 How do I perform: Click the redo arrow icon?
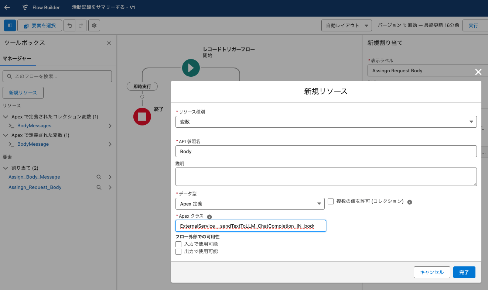[81, 25]
